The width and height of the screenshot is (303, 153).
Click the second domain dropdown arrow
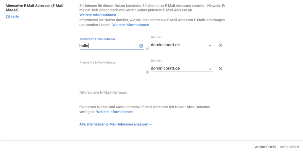210,69
